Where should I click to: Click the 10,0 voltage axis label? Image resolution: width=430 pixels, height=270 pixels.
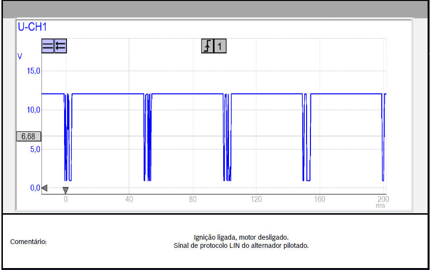click(33, 110)
